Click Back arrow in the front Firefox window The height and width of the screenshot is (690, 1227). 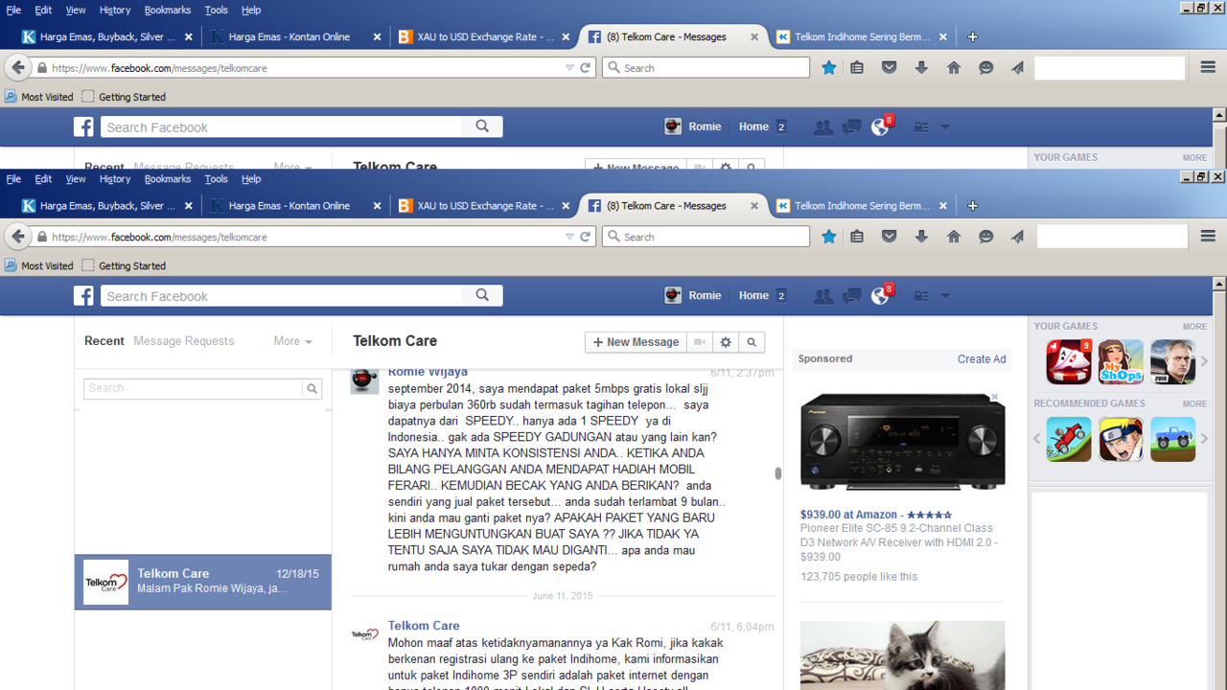pos(18,237)
